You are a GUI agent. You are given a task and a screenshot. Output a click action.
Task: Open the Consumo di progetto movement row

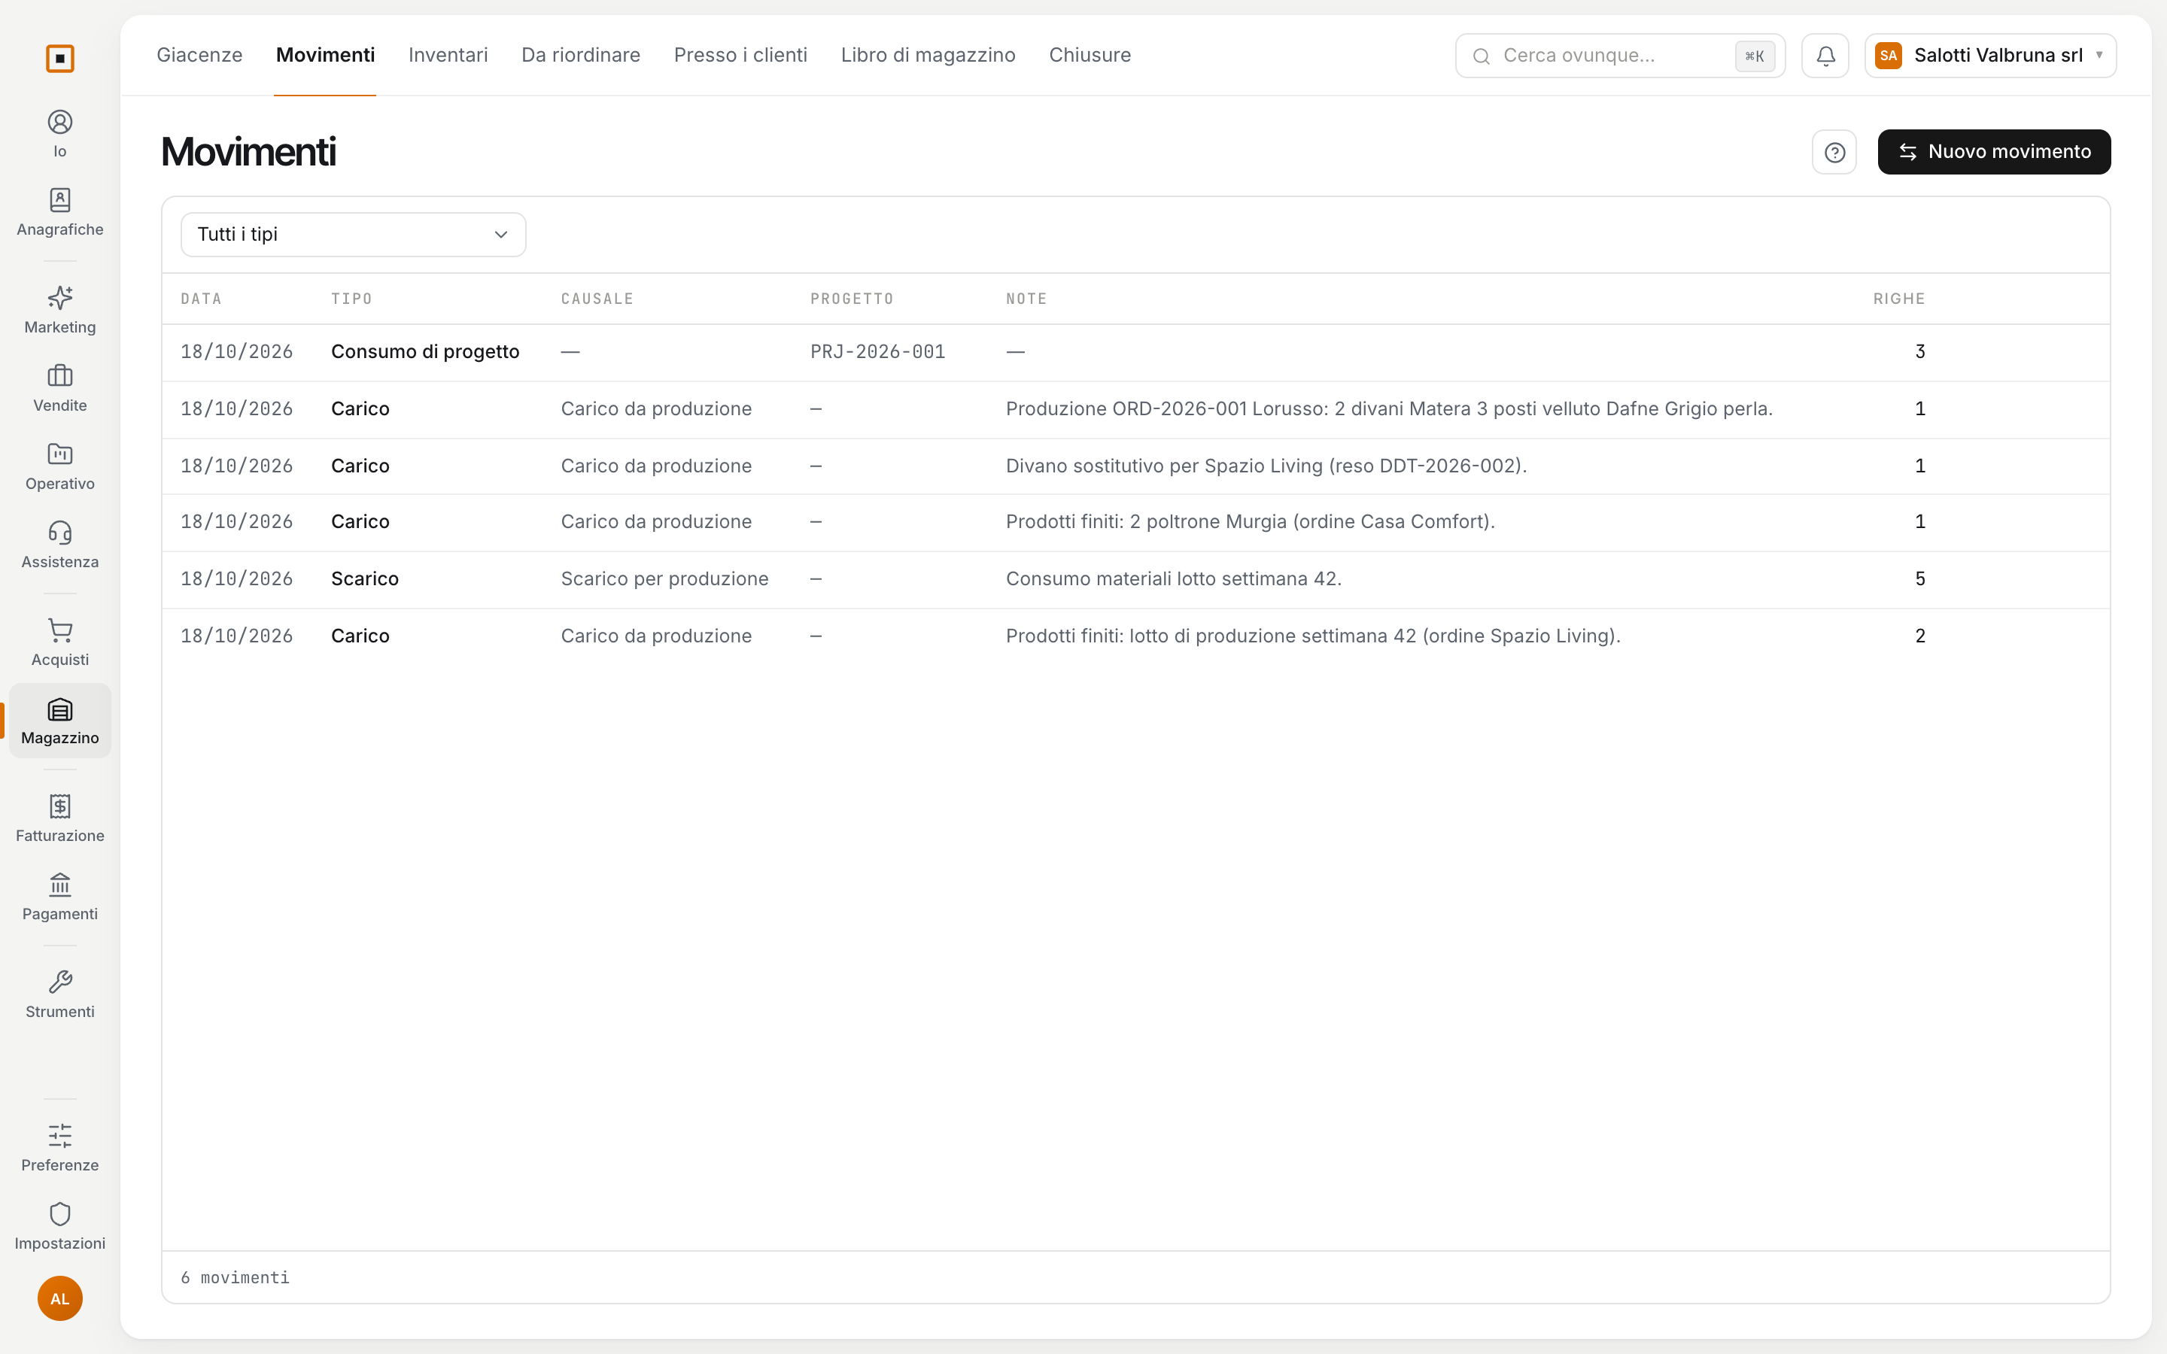(x=1135, y=352)
